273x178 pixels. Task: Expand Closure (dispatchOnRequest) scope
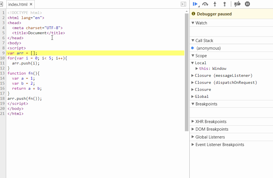(x=192, y=82)
